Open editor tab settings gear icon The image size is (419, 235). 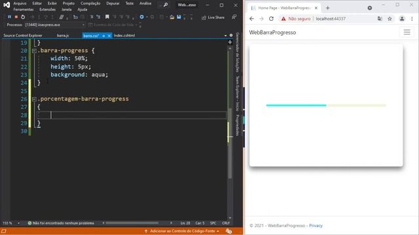231,35
